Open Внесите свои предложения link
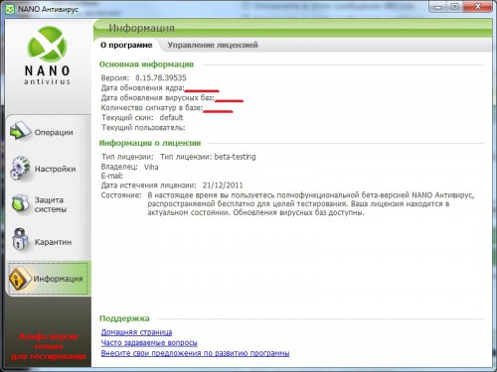This screenshot has height=372, width=497. point(195,353)
